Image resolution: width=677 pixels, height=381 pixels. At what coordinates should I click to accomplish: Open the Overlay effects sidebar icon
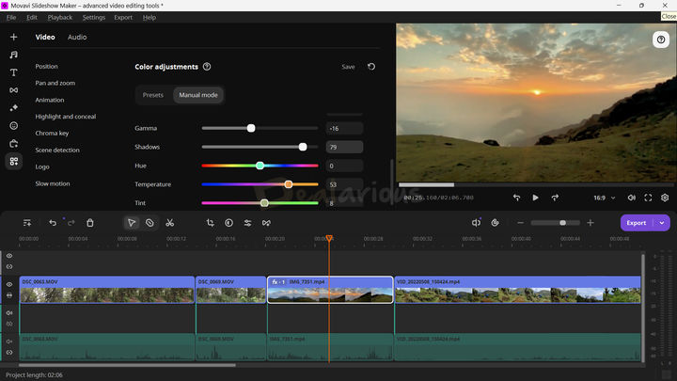pyautogui.click(x=14, y=143)
